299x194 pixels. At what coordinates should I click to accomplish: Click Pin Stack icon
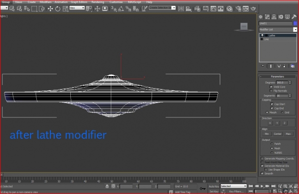(x=263, y=66)
